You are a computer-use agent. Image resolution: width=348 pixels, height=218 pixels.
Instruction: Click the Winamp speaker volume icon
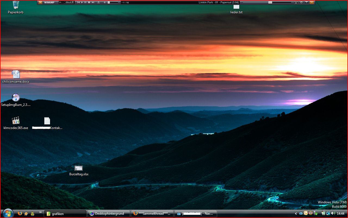pyautogui.click(x=105, y=2)
